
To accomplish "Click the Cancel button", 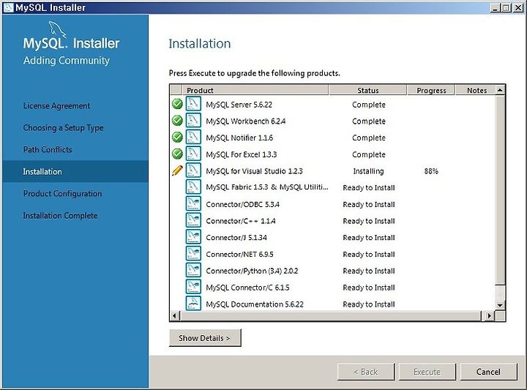I will tap(488, 372).
